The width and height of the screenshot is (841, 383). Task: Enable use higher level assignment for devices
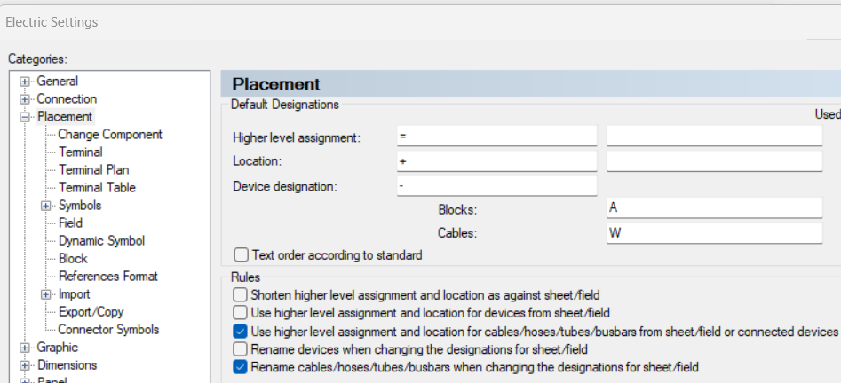tap(240, 313)
